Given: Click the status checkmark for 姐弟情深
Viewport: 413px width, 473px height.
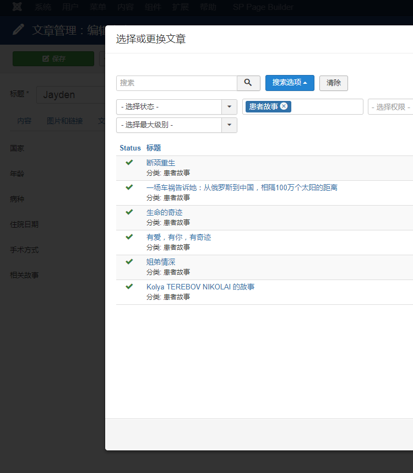Looking at the screenshot, I should coord(129,262).
